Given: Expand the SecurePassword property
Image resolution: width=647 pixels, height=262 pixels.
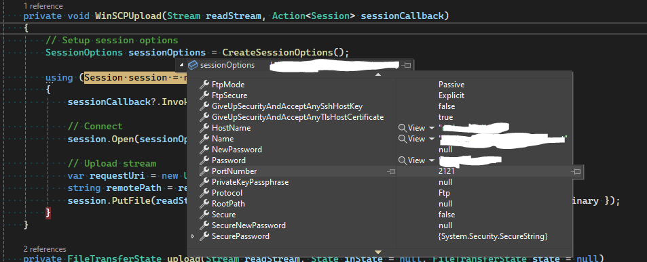Looking at the screenshot, I should [x=193, y=236].
